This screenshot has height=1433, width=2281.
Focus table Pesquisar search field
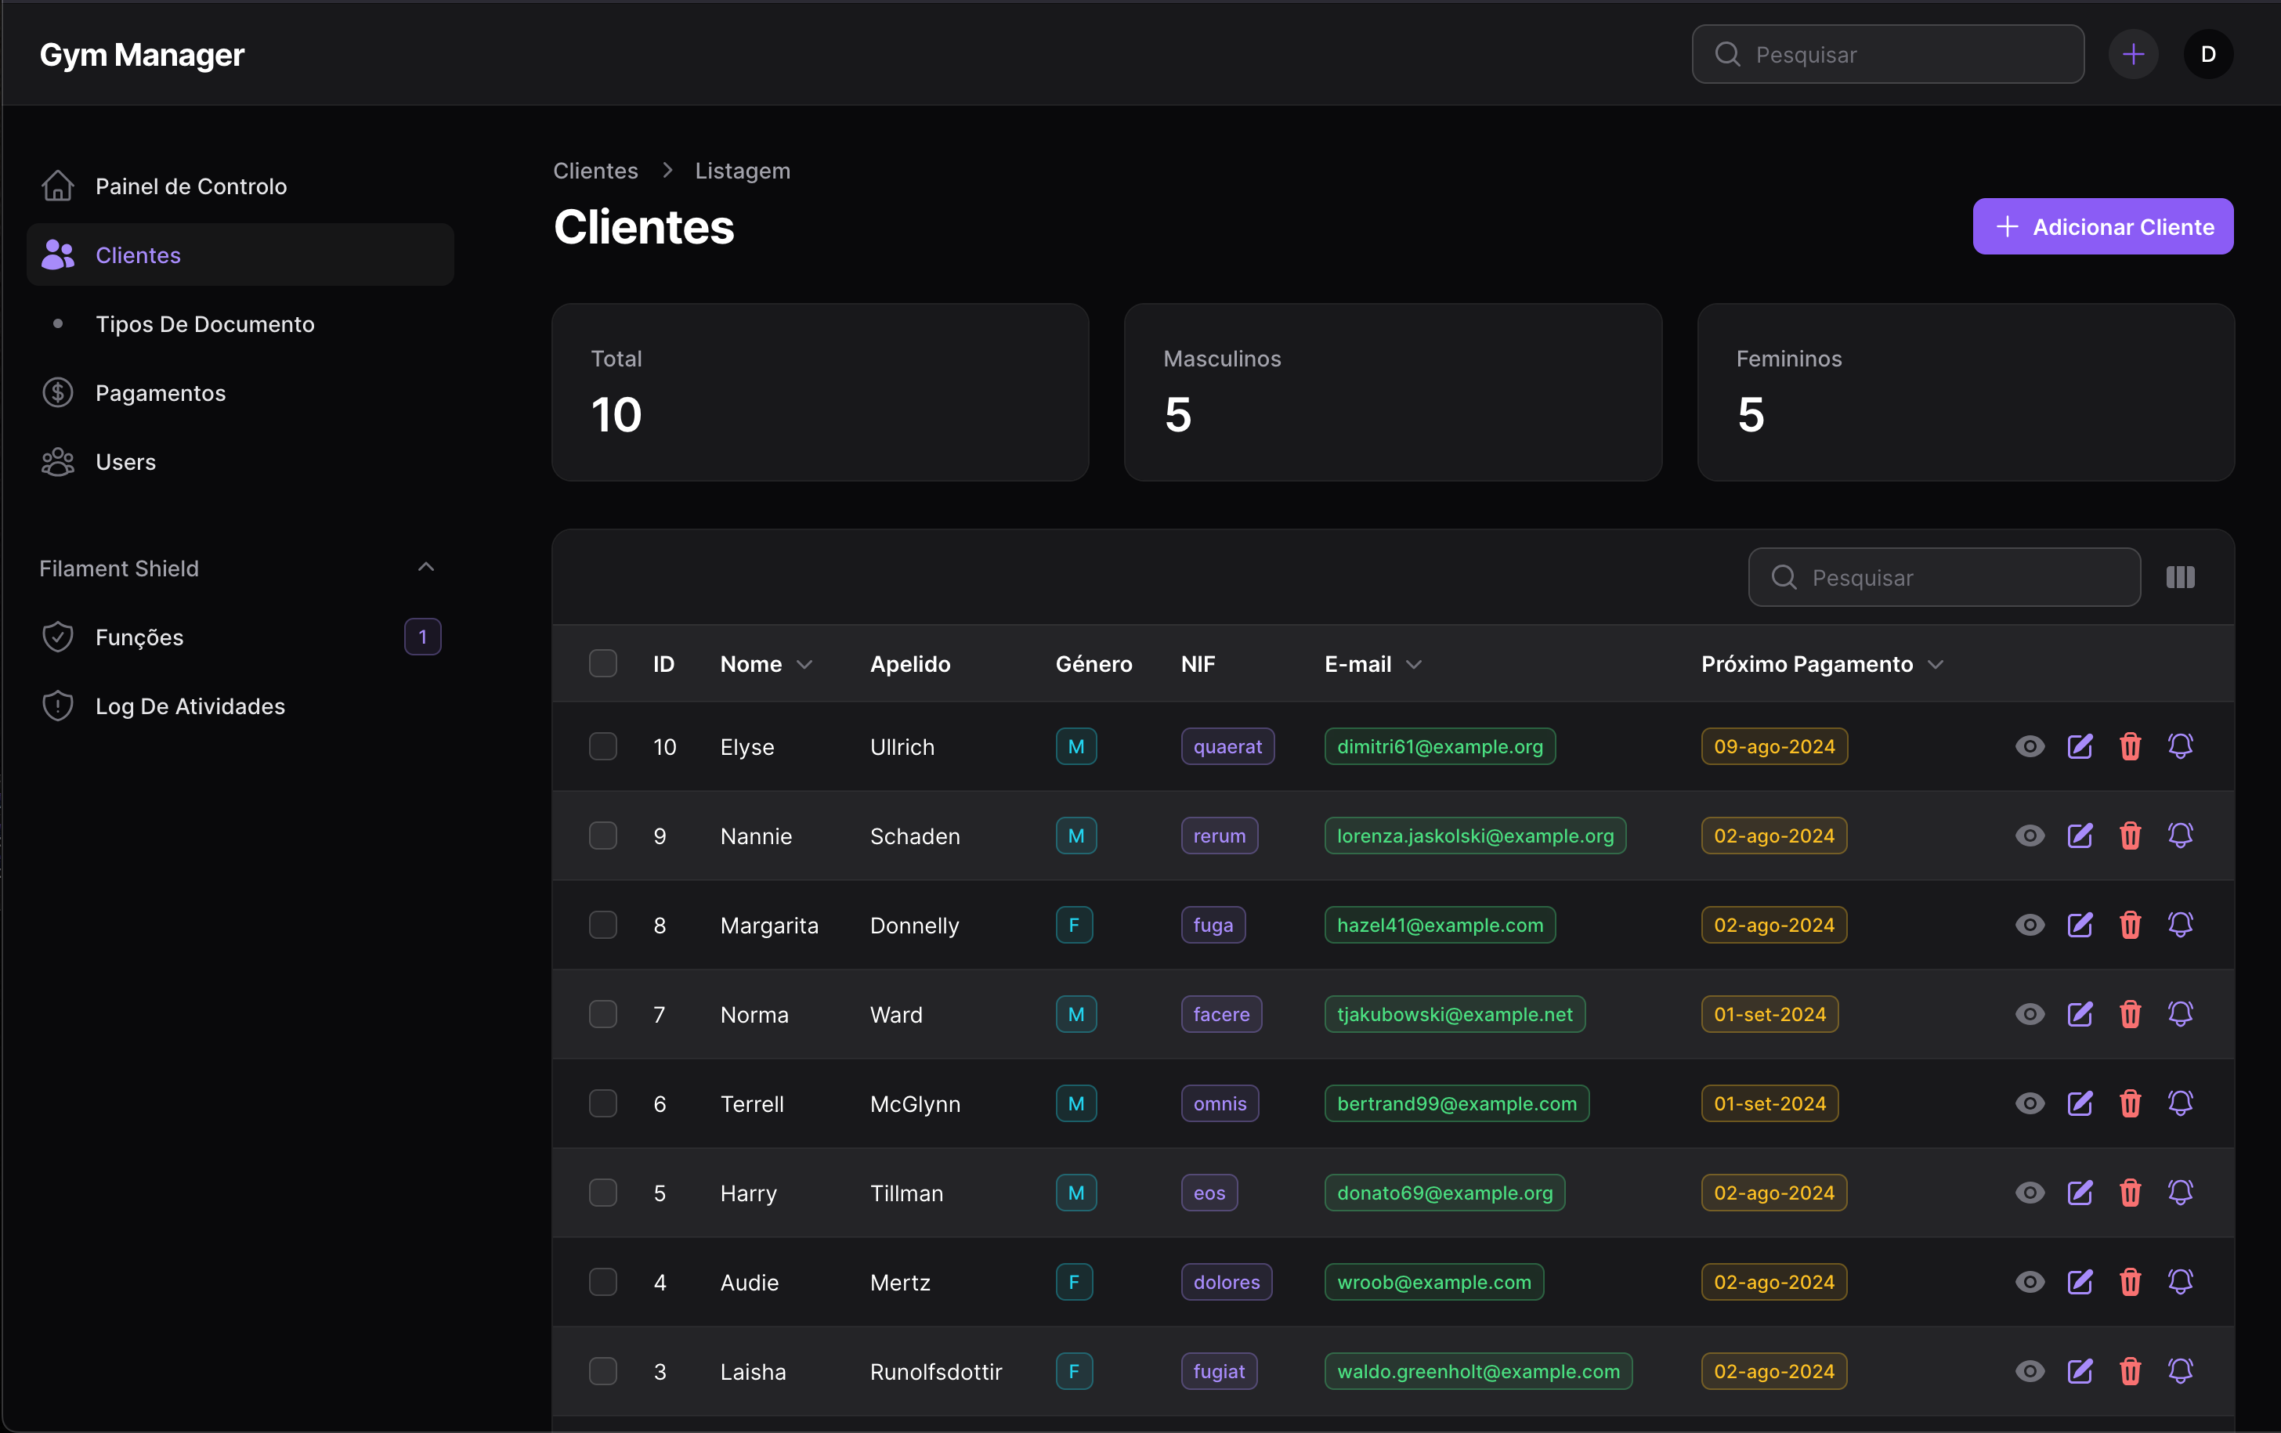pyautogui.click(x=1943, y=577)
